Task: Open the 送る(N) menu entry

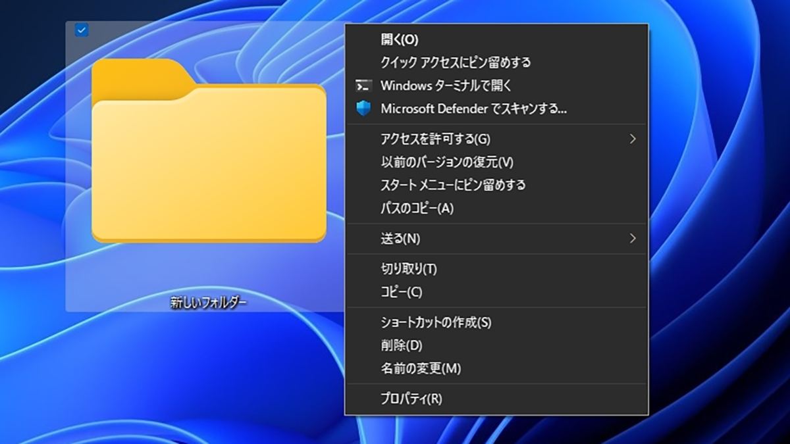Action: point(496,238)
